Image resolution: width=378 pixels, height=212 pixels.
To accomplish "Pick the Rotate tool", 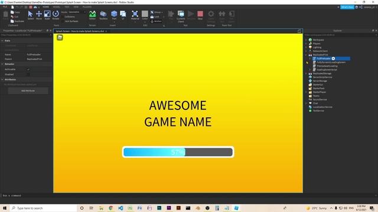I will coord(56,15).
